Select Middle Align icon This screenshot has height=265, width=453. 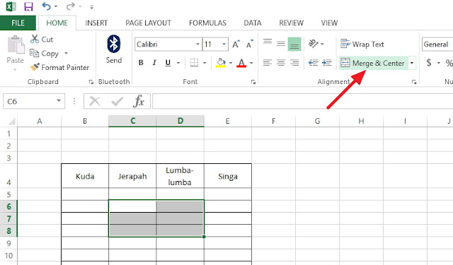coord(281,44)
